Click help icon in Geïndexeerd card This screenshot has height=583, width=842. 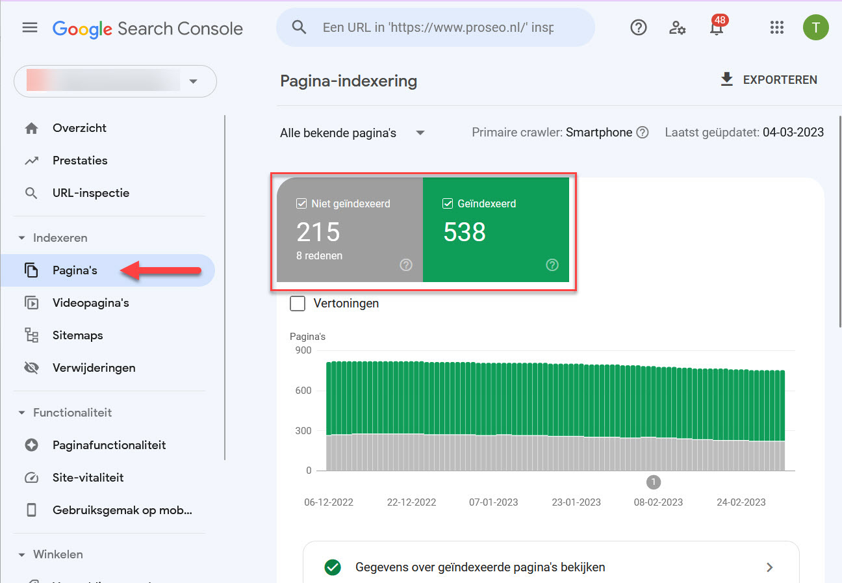pyautogui.click(x=552, y=265)
